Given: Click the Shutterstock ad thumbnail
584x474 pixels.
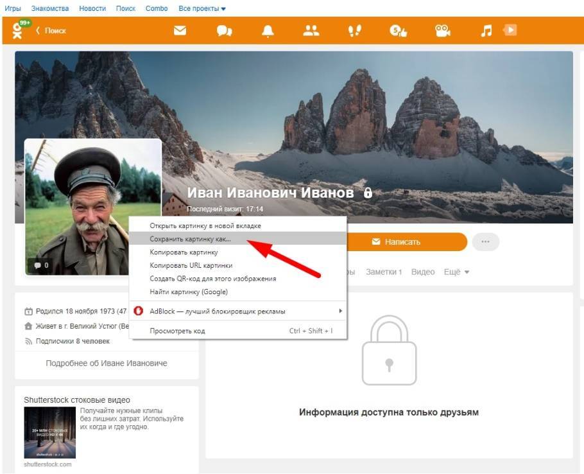Looking at the screenshot, I should 49,432.
